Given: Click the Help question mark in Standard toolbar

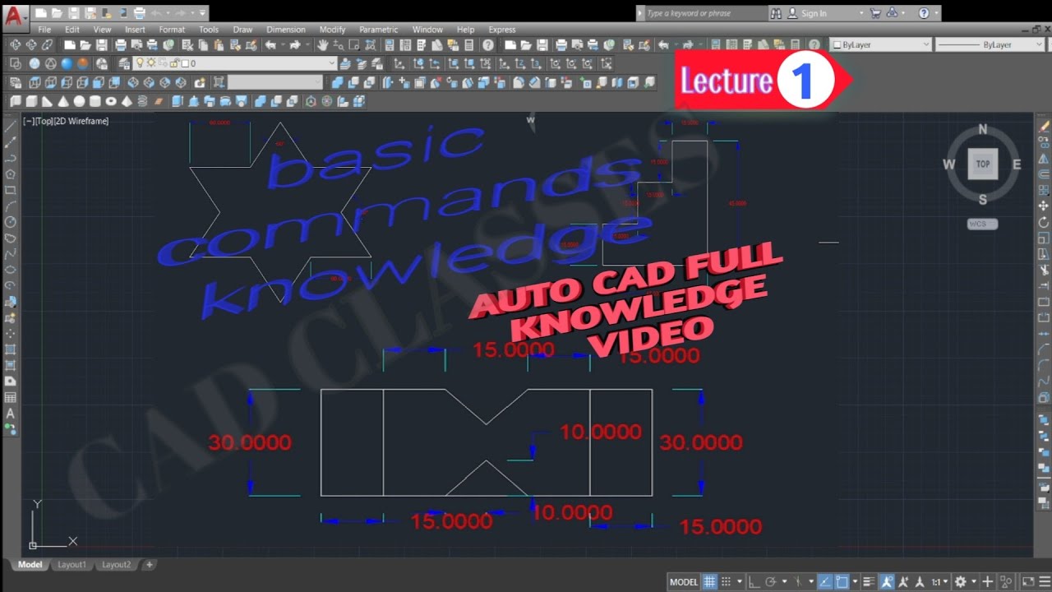Looking at the screenshot, I should click(487, 44).
